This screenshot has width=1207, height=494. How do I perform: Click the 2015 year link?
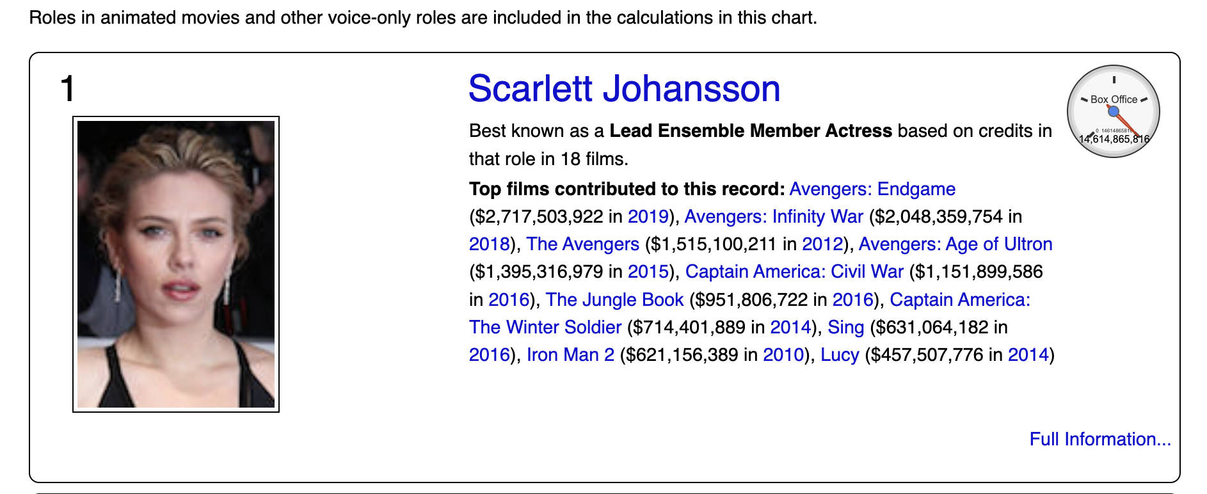pyautogui.click(x=648, y=271)
